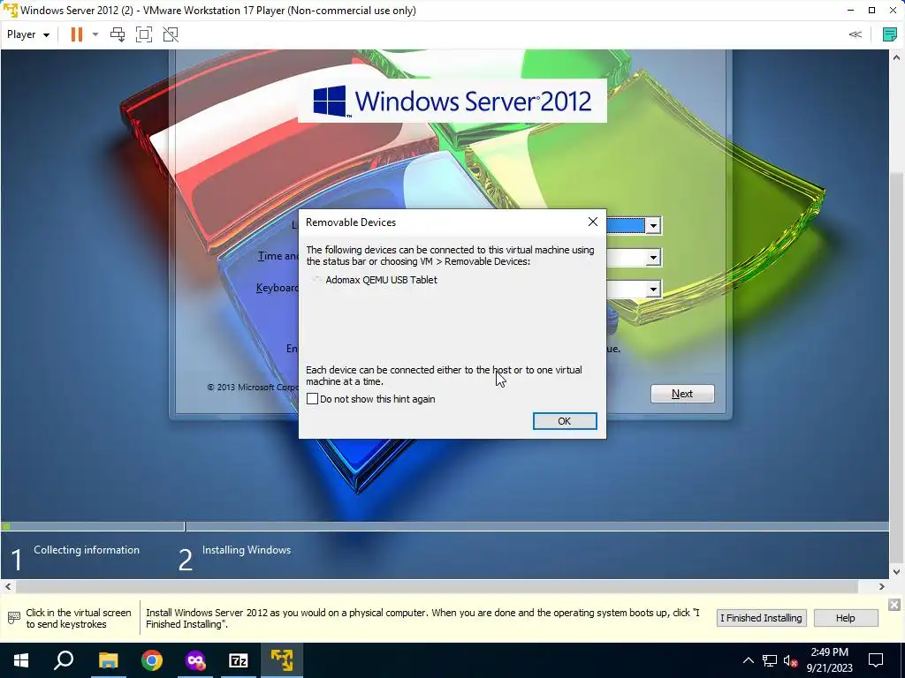Viewport: 905px width, 678px height.
Task: Open the purple masked app in taskbar
Action: click(x=195, y=660)
